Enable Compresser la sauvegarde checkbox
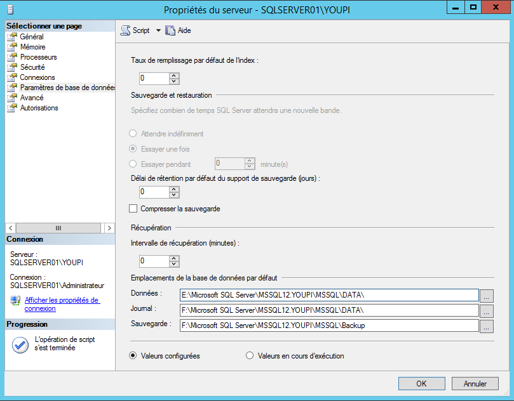This screenshot has height=401, width=514. [133, 209]
